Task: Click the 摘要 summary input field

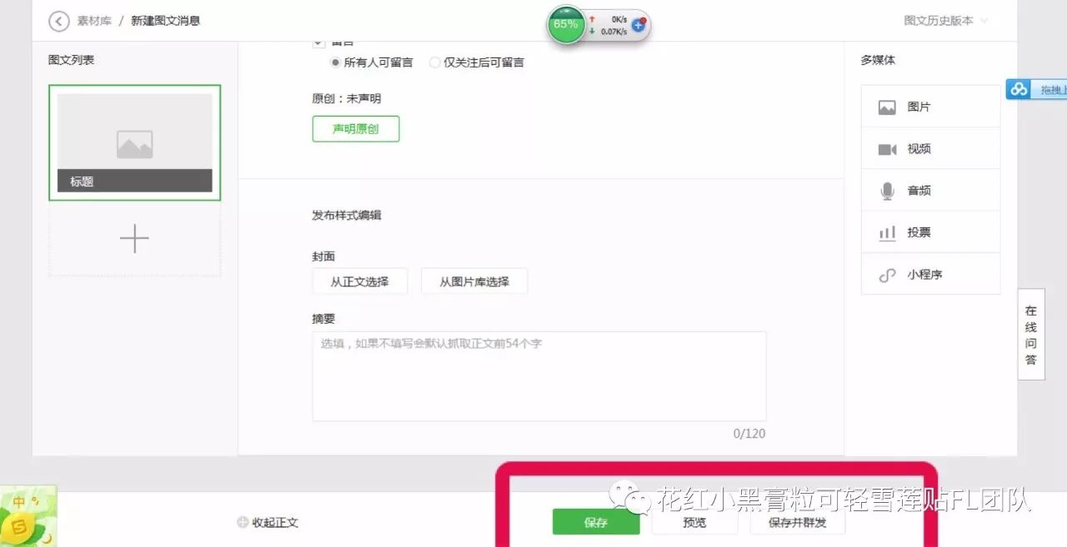Action: coord(539,374)
